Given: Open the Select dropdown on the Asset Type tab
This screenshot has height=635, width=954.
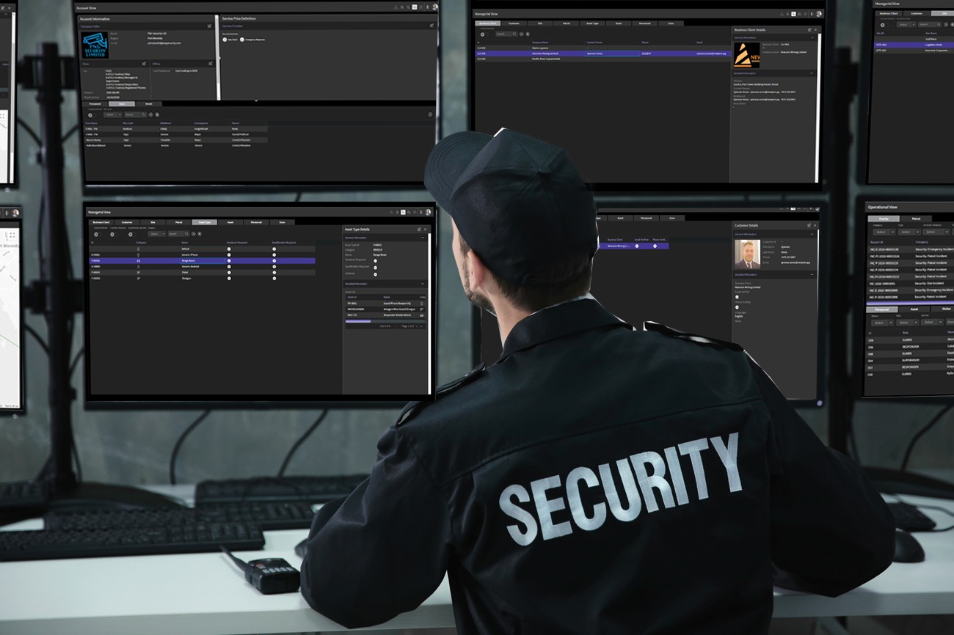Looking at the screenshot, I should pos(156,233).
